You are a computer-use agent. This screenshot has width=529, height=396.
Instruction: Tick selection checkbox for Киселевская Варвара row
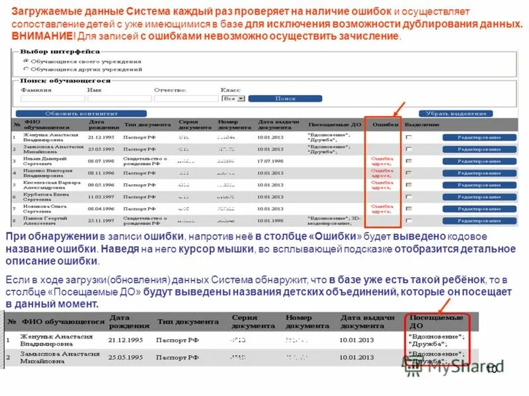[409, 185]
